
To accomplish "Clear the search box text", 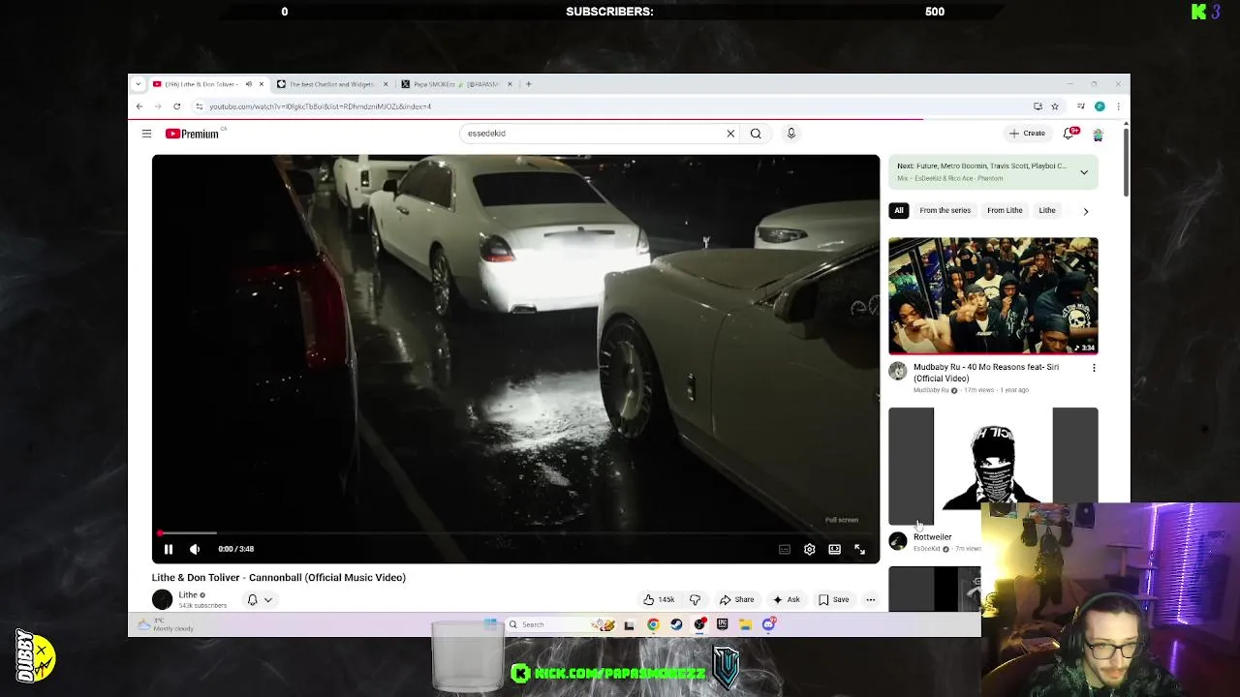I will pos(730,134).
